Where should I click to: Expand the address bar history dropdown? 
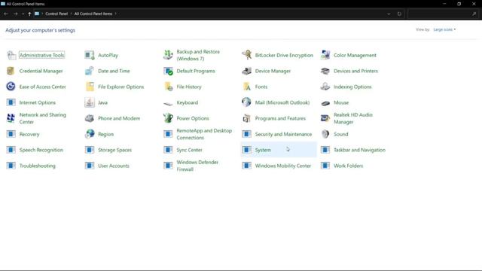click(x=389, y=14)
